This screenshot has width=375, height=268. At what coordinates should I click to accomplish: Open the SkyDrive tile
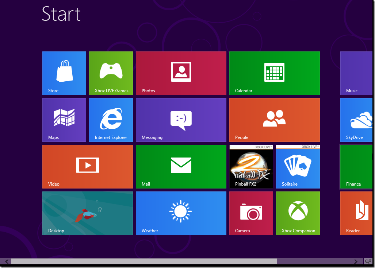pos(357,120)
